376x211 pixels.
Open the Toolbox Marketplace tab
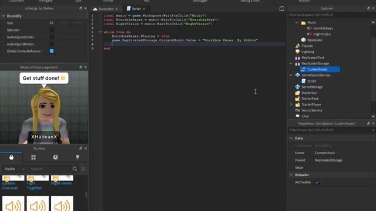pyautogui.click(x=11, y=157)
